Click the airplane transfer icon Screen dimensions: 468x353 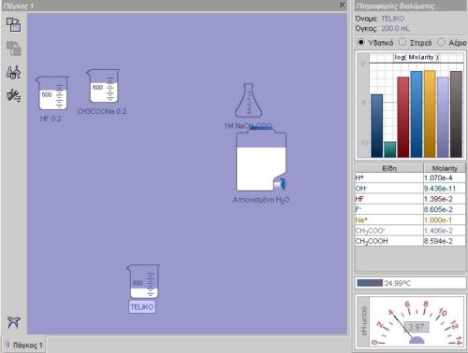(x=14, y=322)
